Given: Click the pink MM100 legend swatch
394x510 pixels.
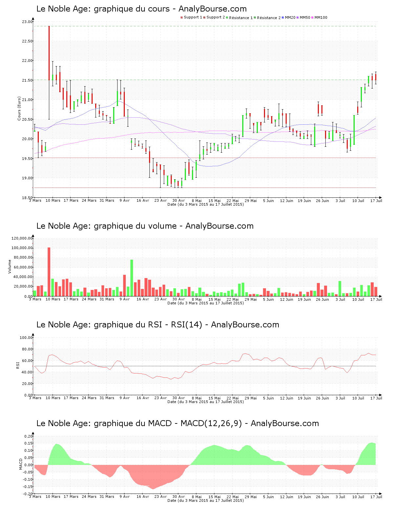Looking at the screenshot, I should 313,17.
